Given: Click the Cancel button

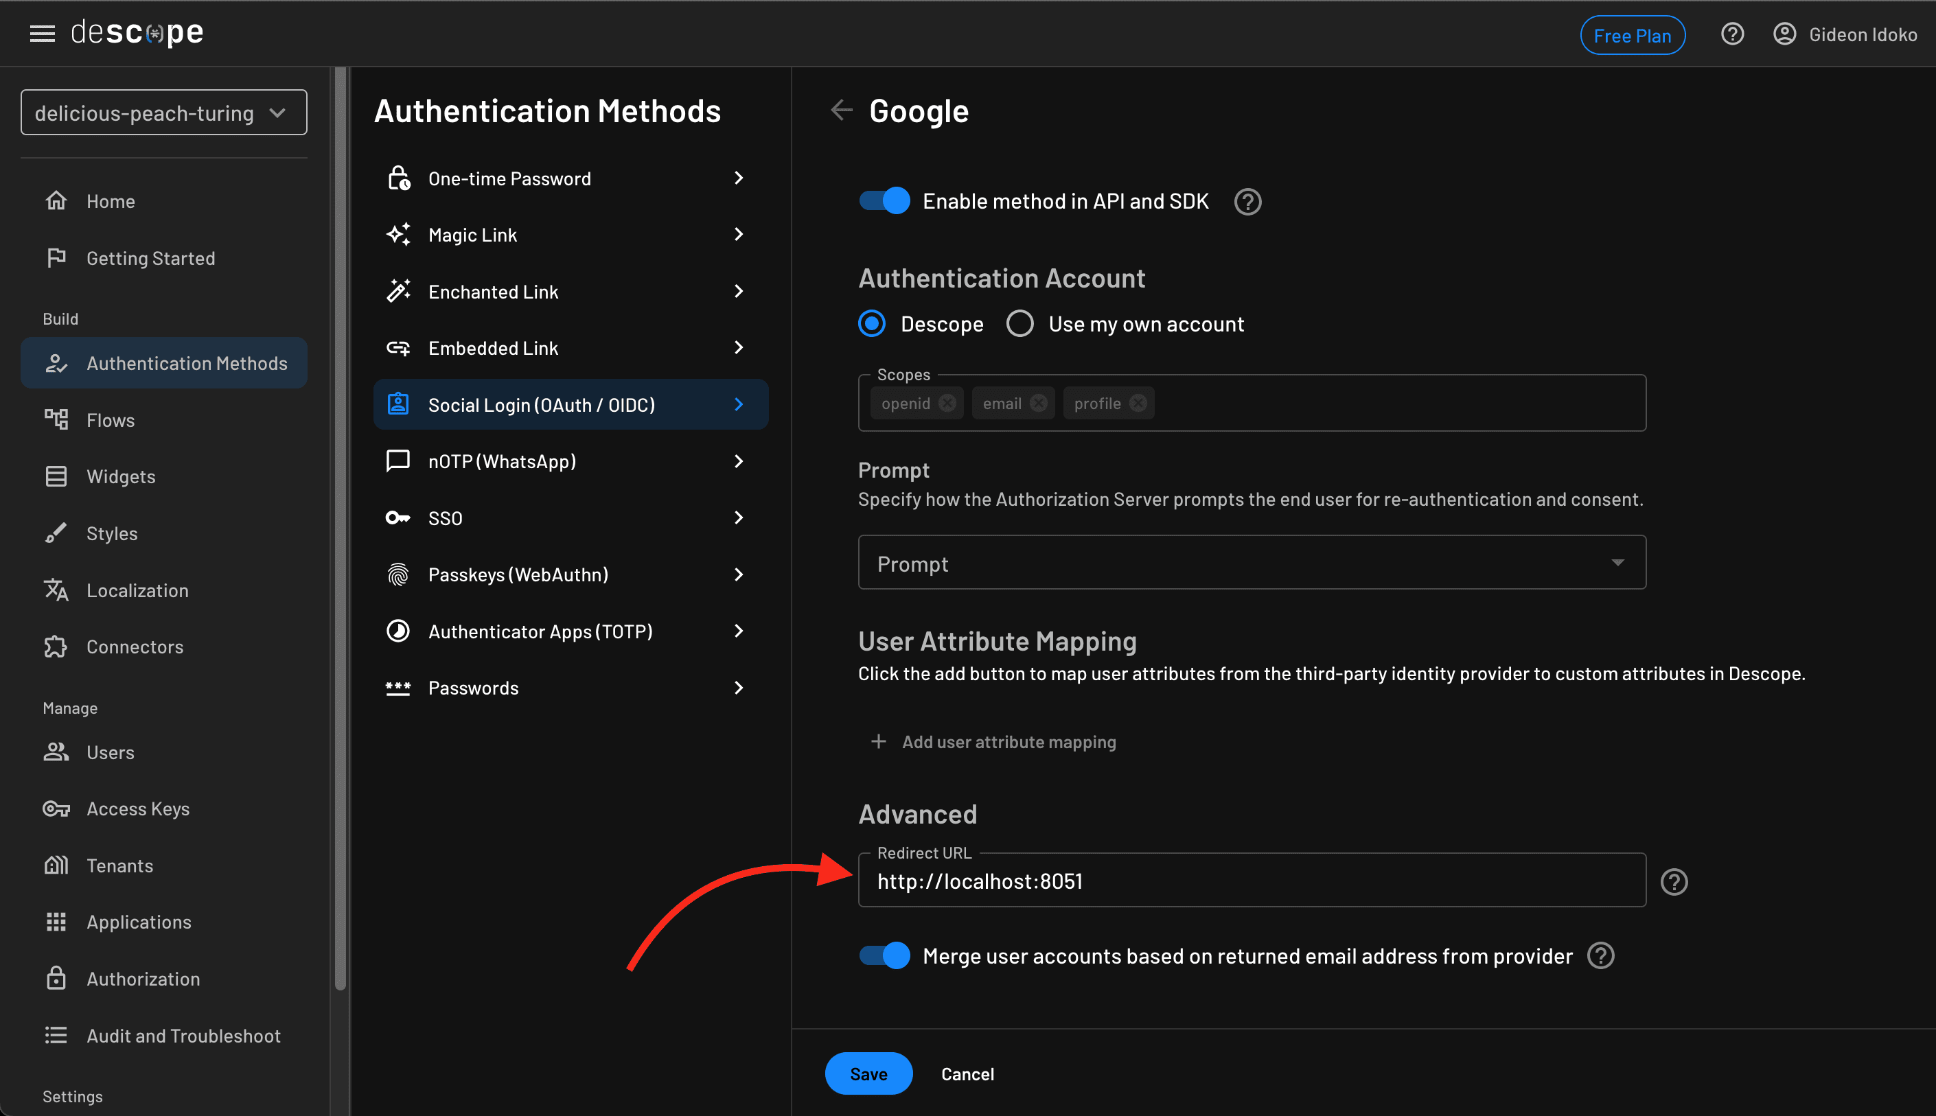Looking at the screenshot, I should click(967, 1074).
